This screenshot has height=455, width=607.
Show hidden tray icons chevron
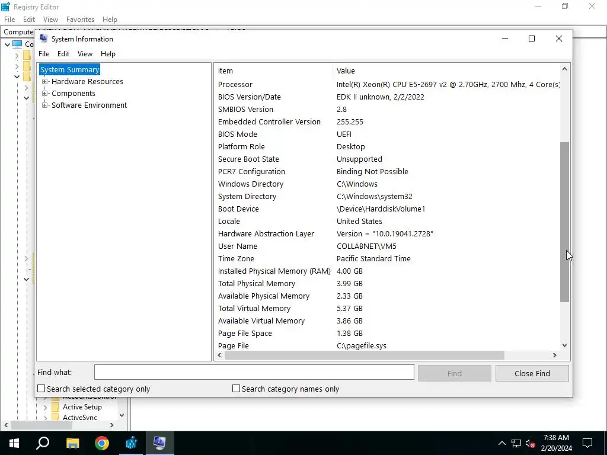tap(501, 443)
